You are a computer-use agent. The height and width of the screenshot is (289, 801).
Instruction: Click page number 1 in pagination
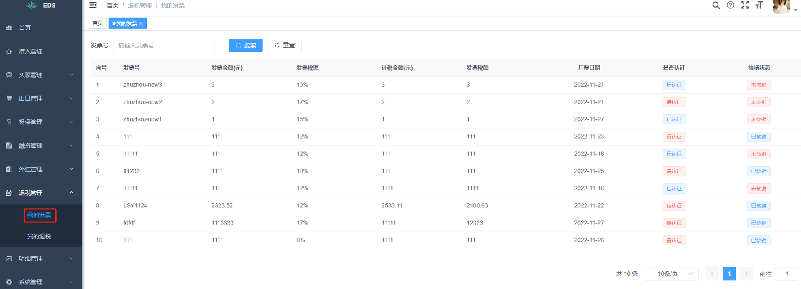click(x=729, y=273)
